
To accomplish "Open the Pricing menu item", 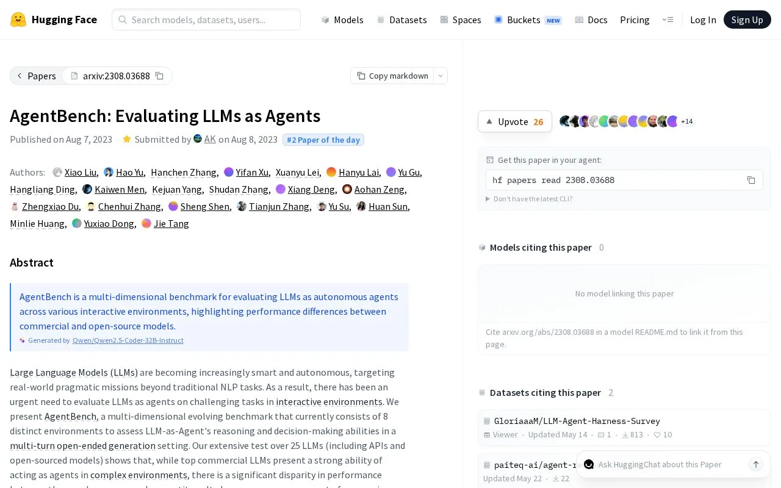I will coord(635,20).
